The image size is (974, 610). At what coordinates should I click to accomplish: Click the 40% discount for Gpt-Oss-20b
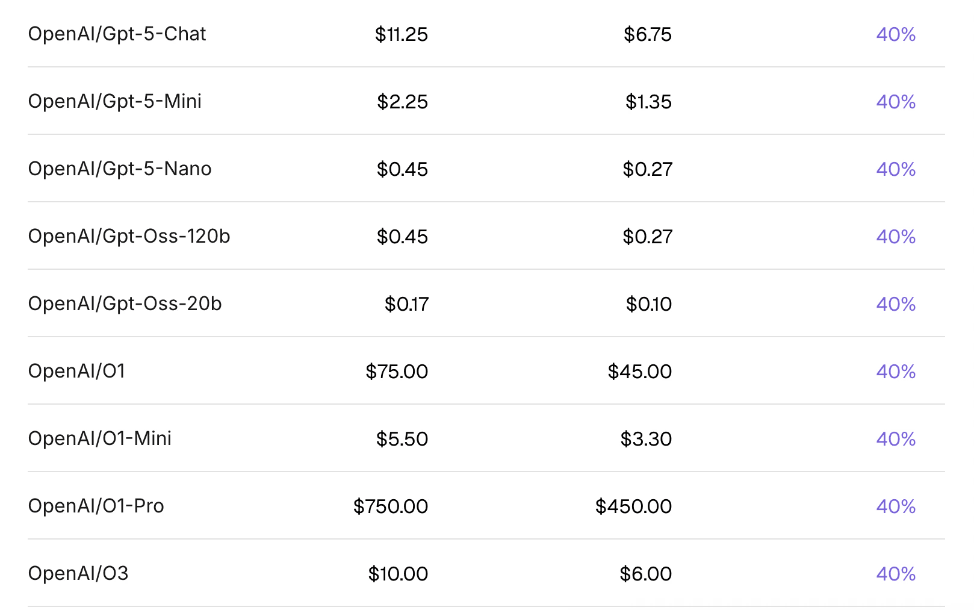pyautogui.click(x=896, y=304)
